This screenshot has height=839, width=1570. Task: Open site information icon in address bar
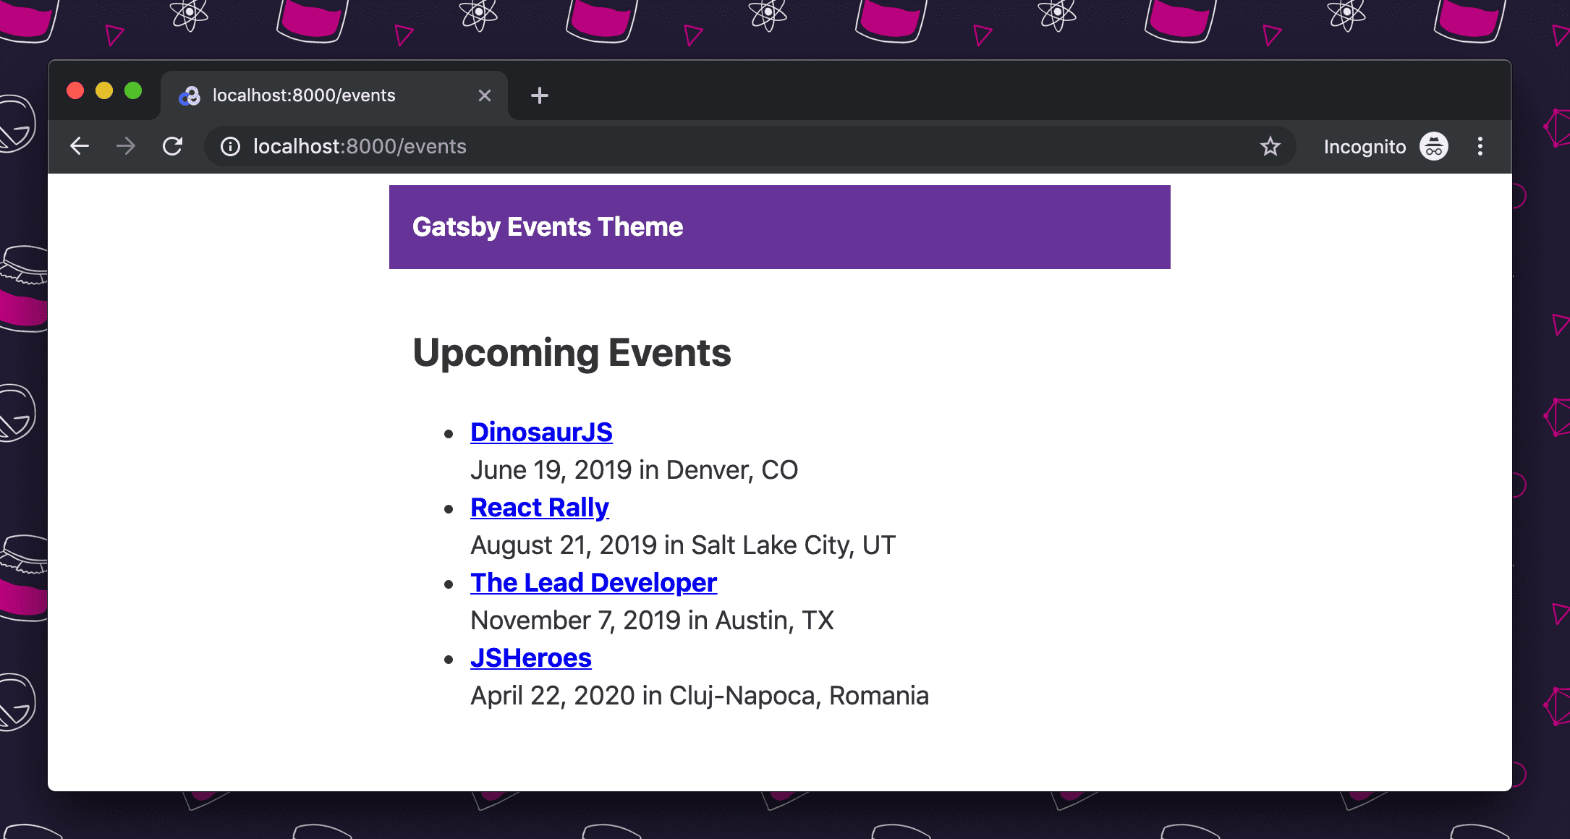230,147
